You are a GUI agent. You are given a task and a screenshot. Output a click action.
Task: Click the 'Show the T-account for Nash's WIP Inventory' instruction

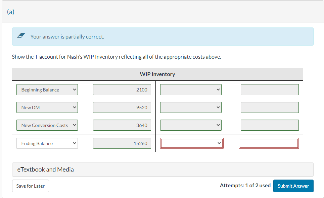point(117,57)
